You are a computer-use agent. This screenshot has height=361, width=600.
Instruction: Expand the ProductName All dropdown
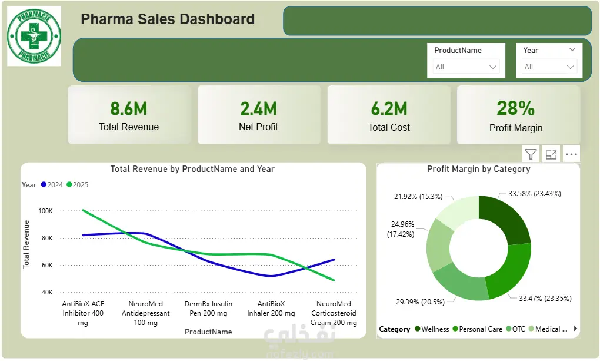466,67
